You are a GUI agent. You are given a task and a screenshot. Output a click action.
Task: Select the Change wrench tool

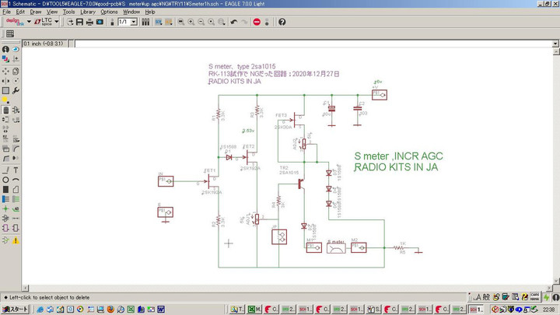[16, 90]
